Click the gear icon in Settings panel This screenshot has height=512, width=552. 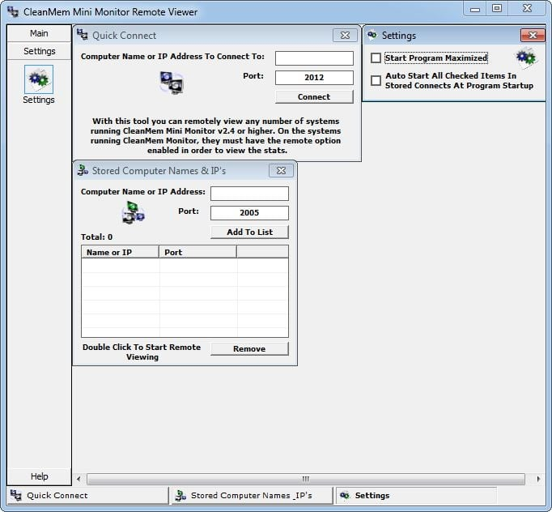point(525,58)
